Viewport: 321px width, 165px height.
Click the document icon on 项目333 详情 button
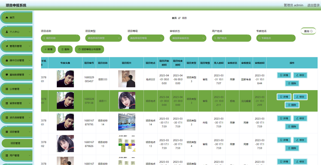click(281, 75)
